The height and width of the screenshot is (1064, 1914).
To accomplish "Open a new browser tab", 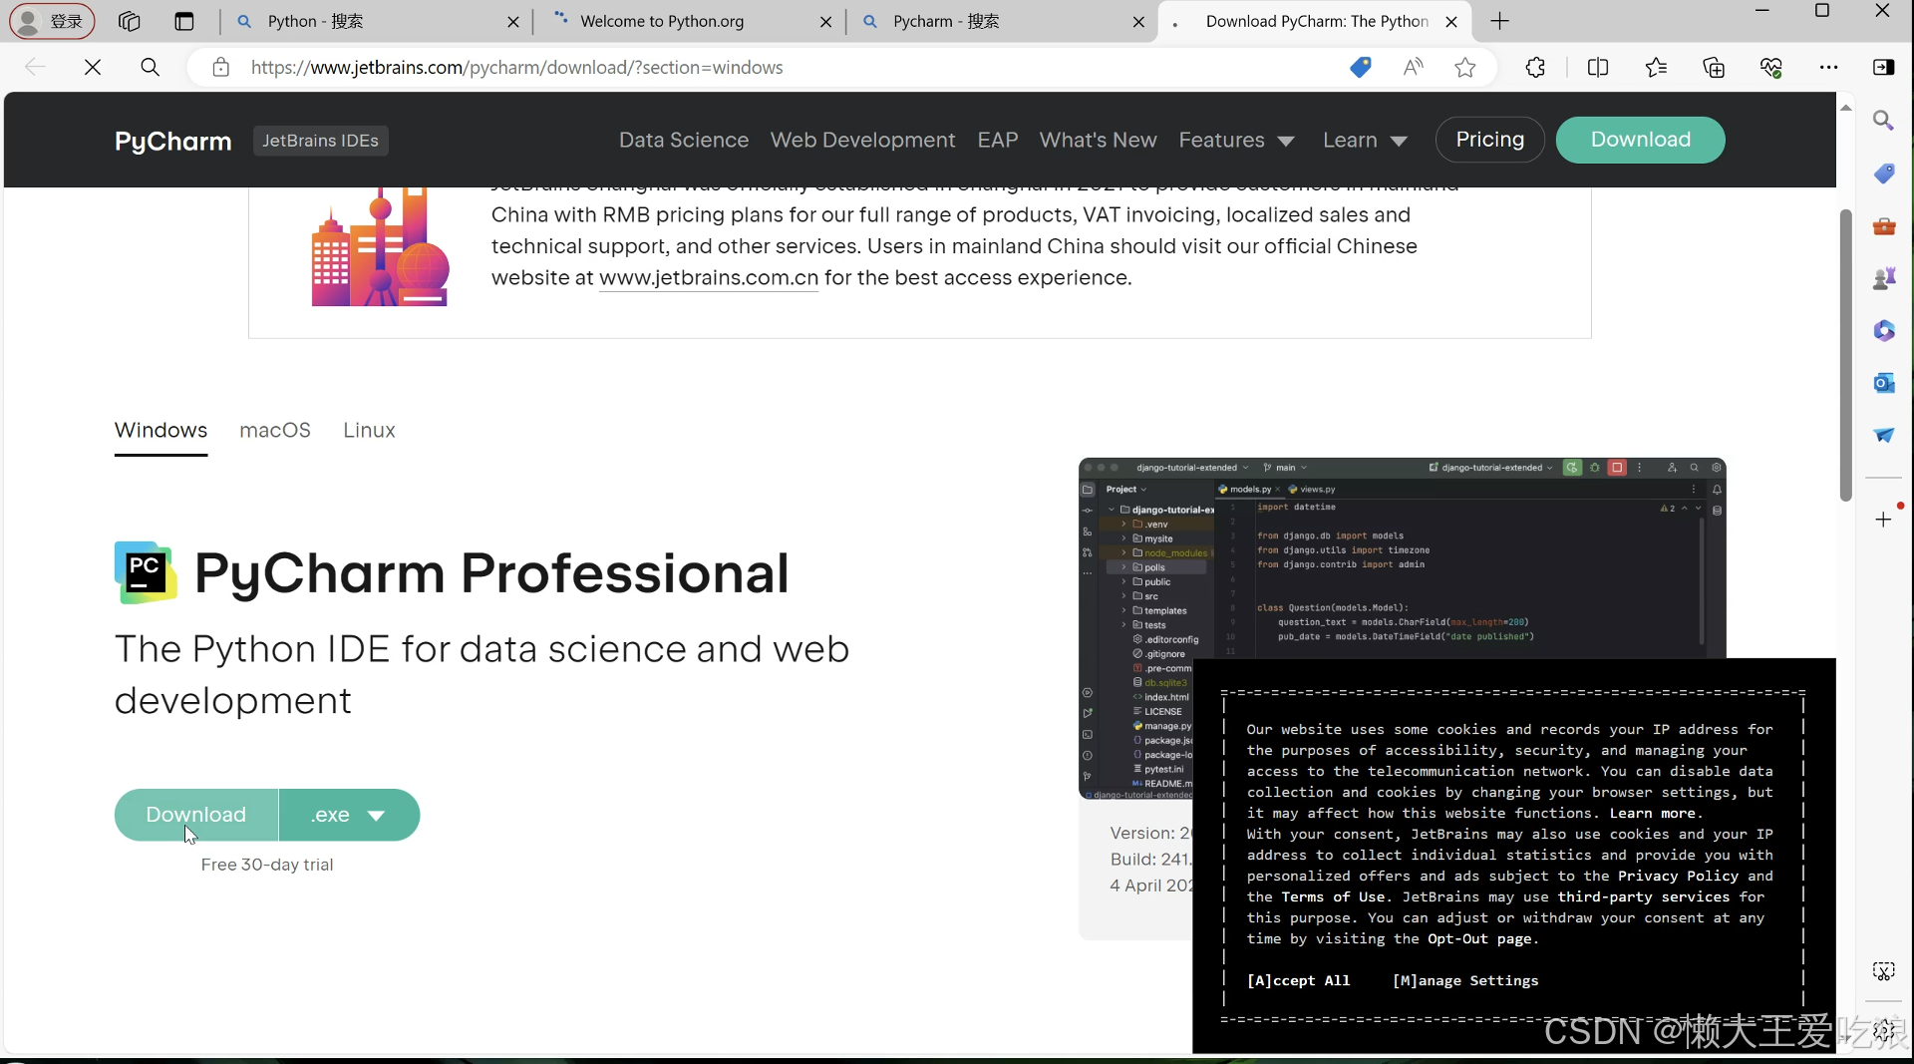I will pyautogui.click(x=1500, y=21).
